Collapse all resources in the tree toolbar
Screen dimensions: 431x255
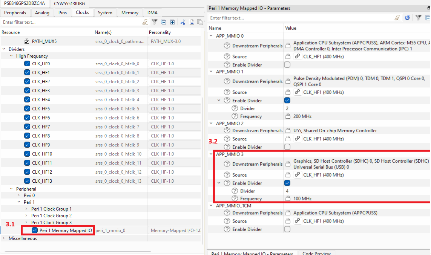[x=163, y=22]
